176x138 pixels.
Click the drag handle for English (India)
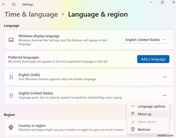pyautogui.click(x=11, y=77)
